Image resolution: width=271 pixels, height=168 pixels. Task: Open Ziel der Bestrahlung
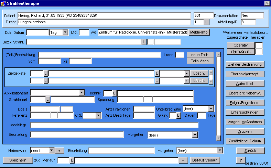point(245,64)
